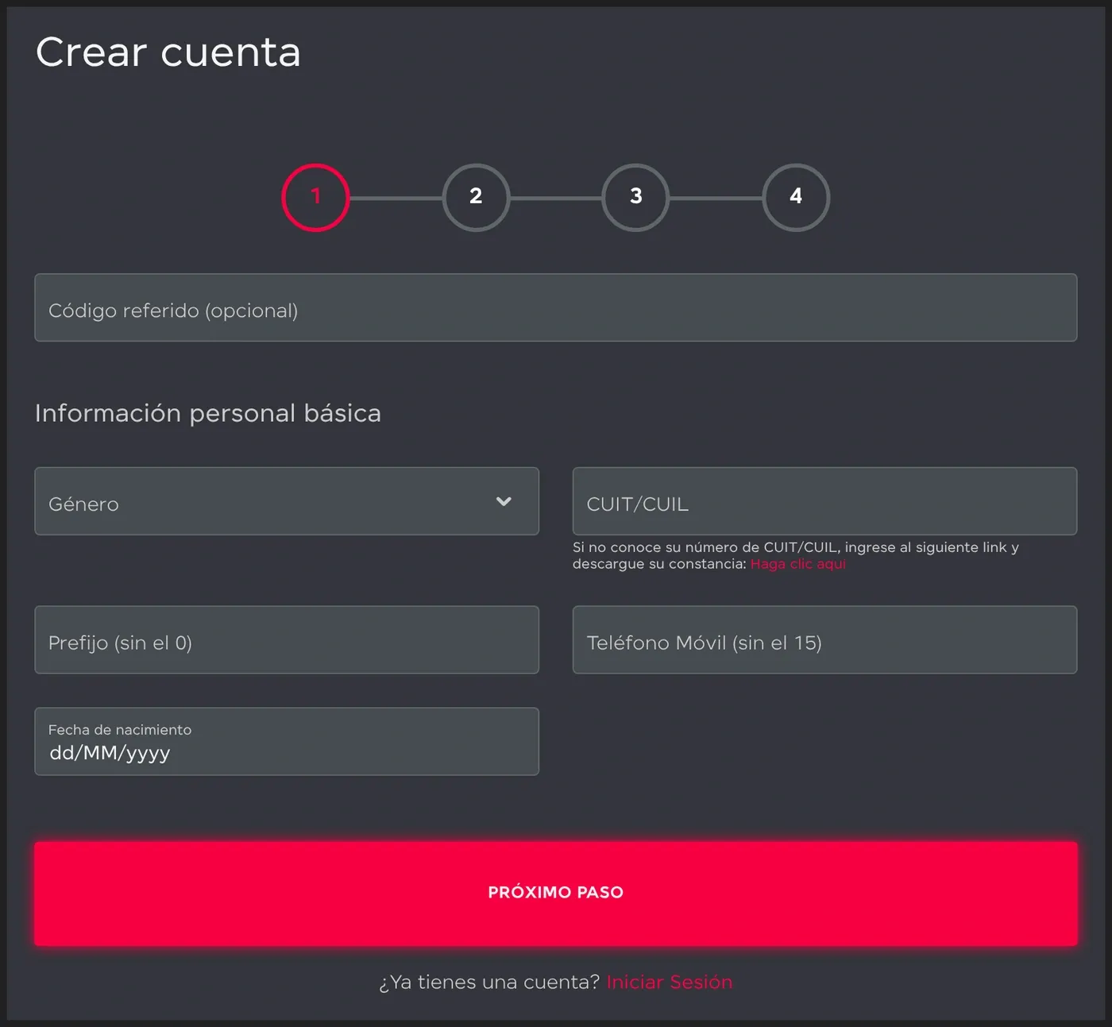This screenshot has height=1027, width=1112.
Task: Focus the CUIT/CUIL input field
Action: click(824, 501)
